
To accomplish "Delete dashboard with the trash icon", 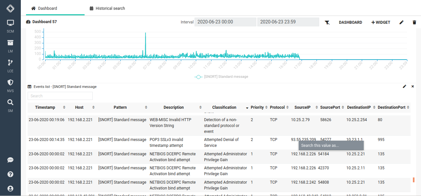I will click(x=414, y=22).
